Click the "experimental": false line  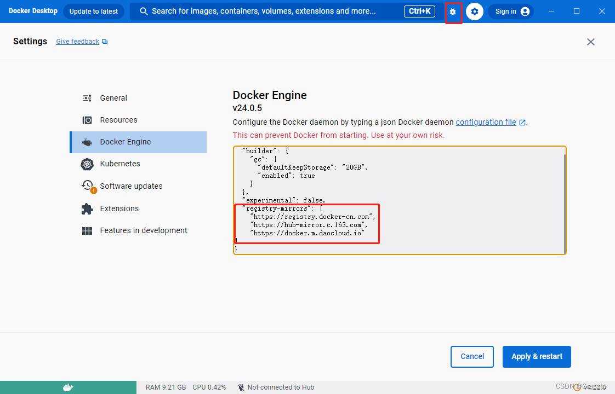tap(283, 200)
